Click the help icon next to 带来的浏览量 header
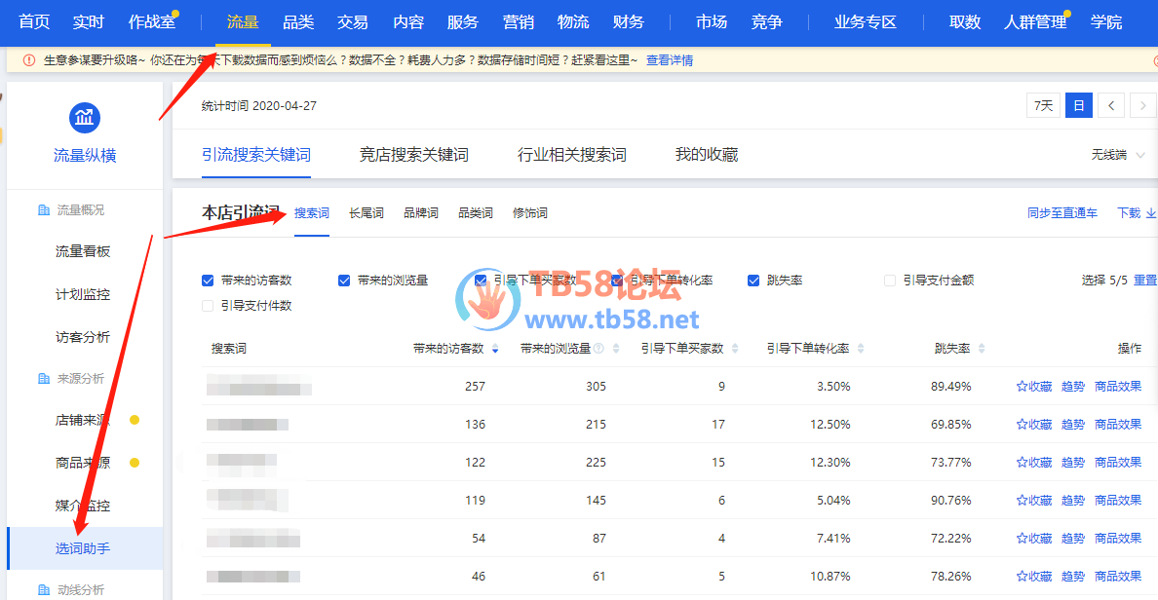Screen dimensions: 1158x600 click(598, 349)
